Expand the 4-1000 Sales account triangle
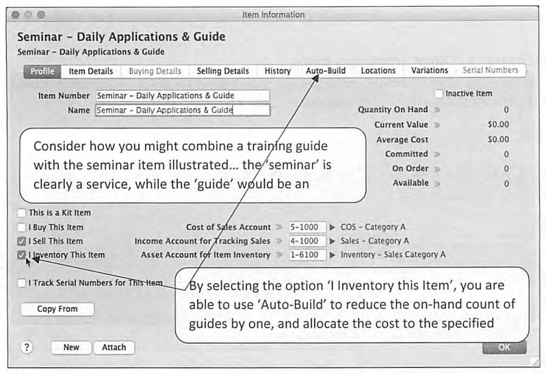The image size is (546, 374). pyautogui.click(x=332, y=241)
